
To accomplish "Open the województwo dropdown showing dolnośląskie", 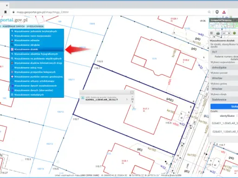I will (x=224, y=68).
